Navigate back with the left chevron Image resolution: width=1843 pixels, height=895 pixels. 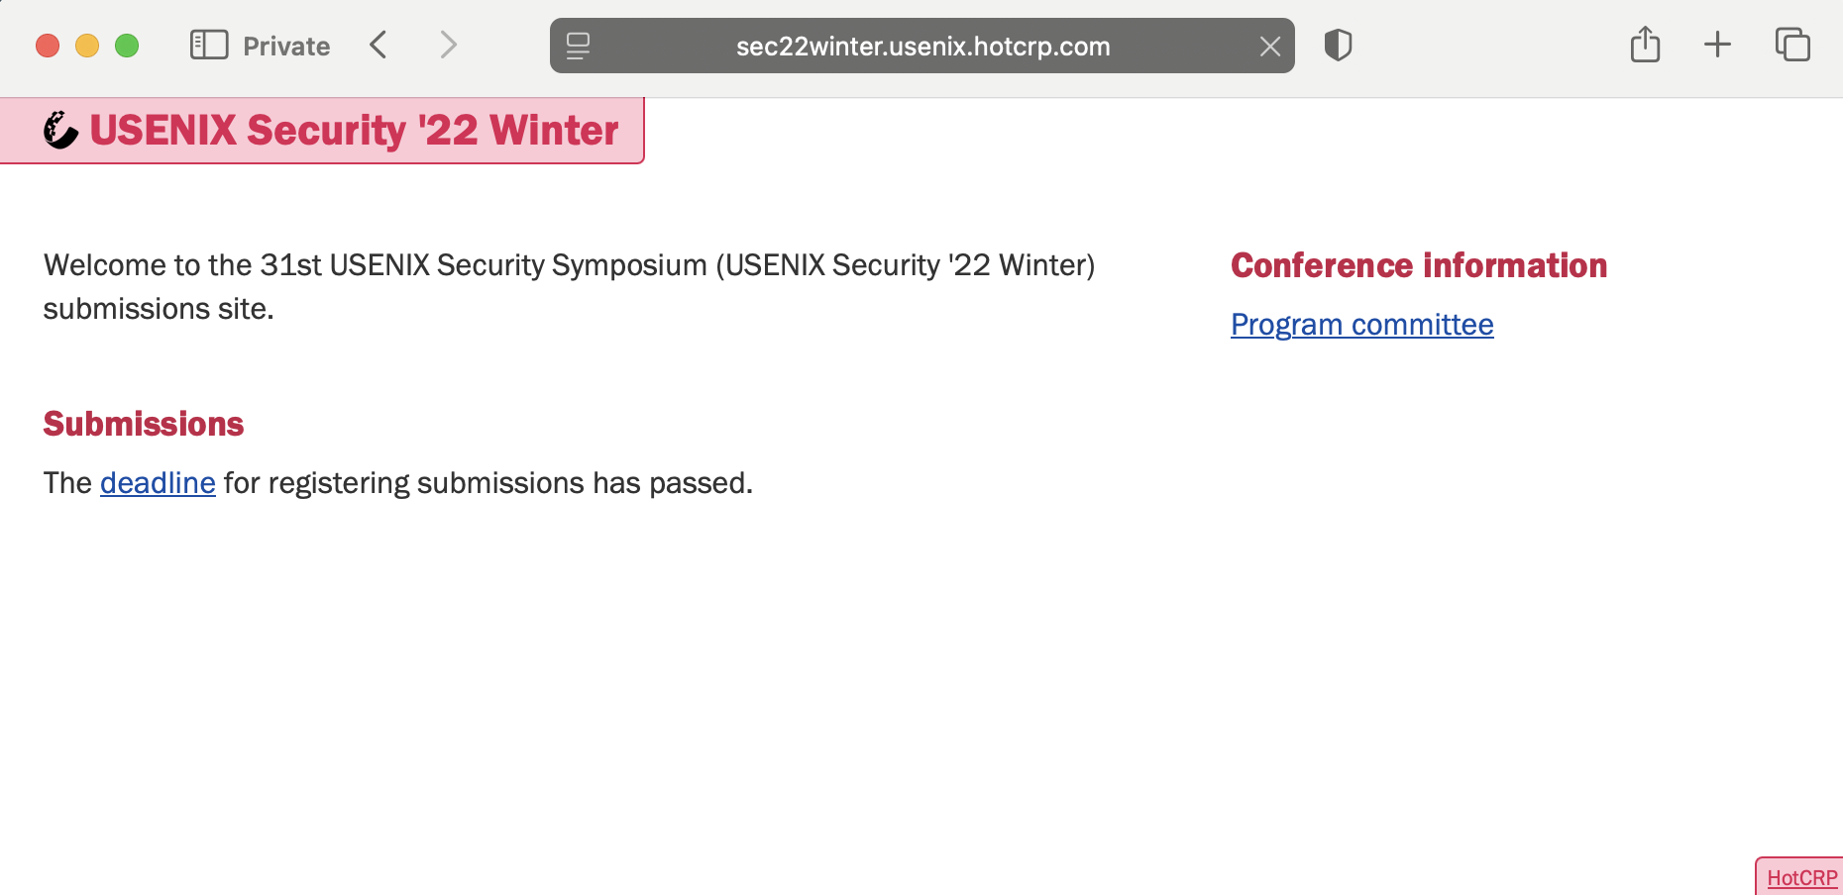point(378,45)
